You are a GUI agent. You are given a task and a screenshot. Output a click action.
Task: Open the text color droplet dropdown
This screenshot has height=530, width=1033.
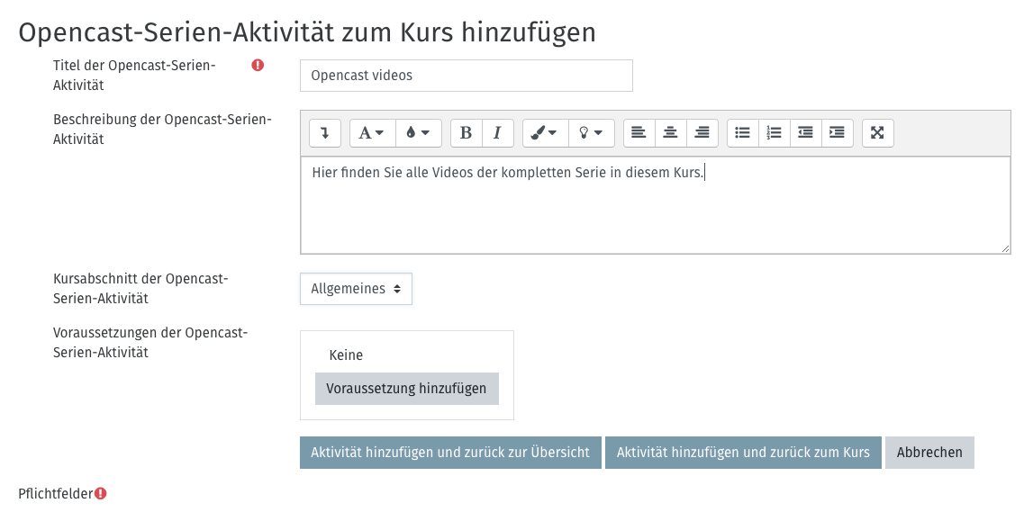click(x=418, y=133)
